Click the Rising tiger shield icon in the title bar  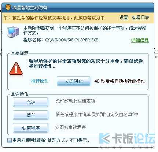pyautogui.click(x=8, y=7)
